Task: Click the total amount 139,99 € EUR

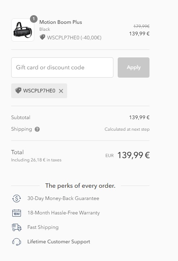Action: tap(134, 155)
